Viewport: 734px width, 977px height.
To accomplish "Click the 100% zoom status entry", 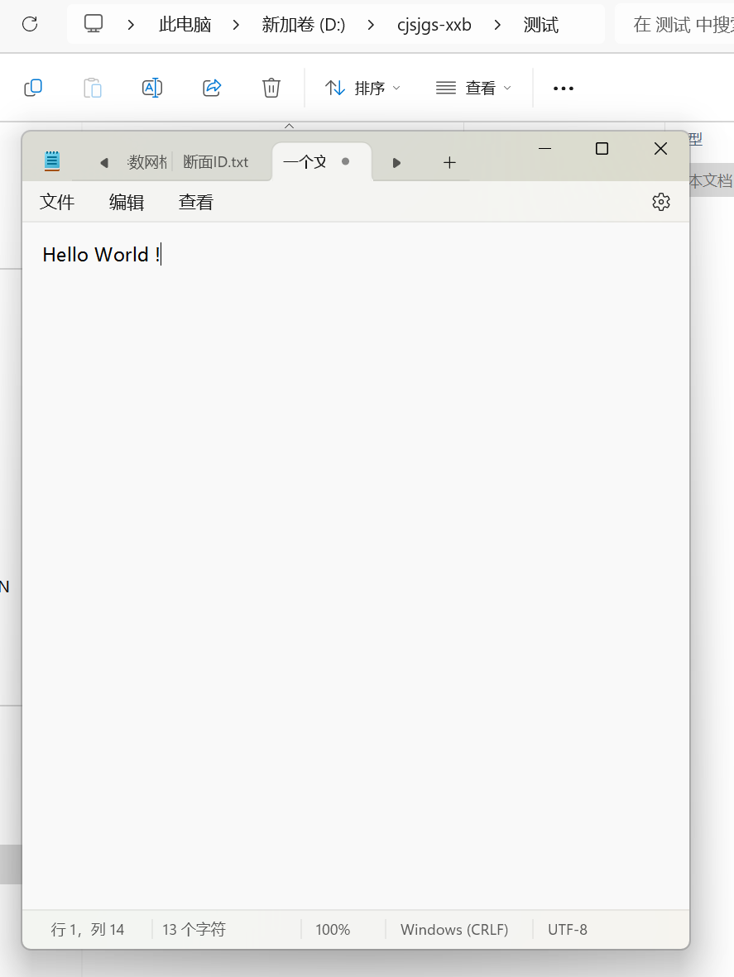I will [x=333, y=930].
